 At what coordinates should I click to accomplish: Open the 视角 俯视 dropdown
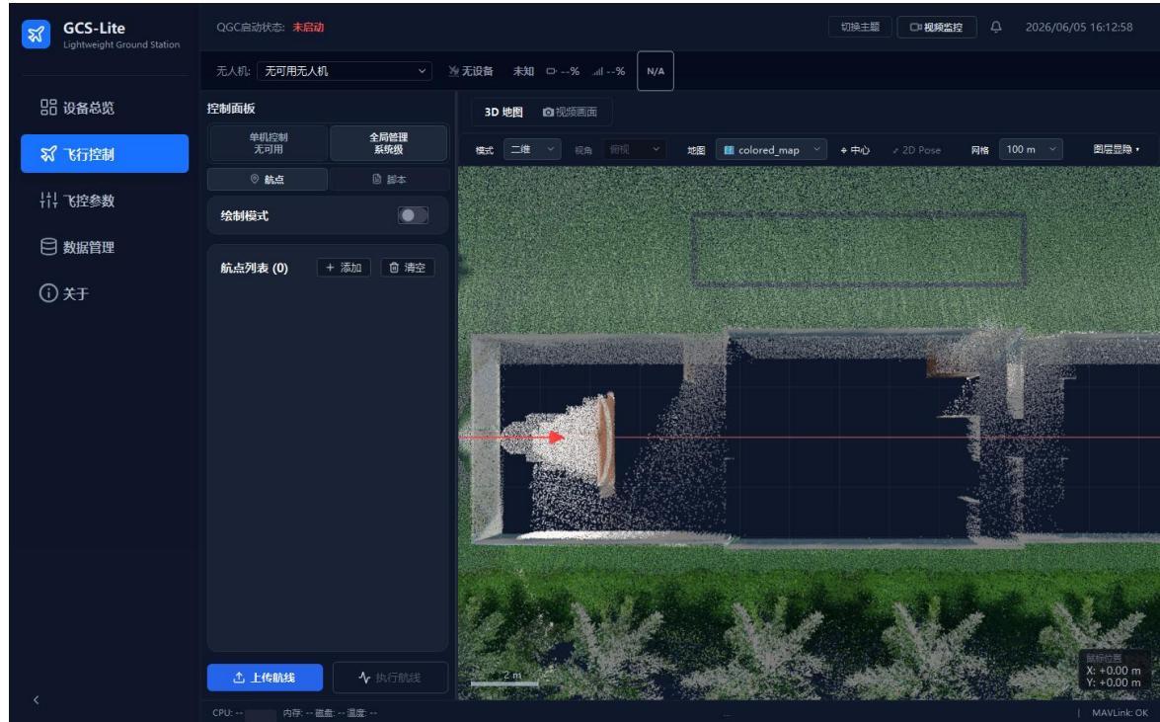(634, 149)
